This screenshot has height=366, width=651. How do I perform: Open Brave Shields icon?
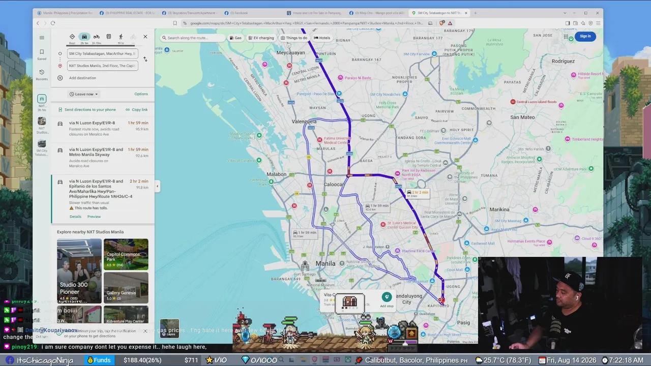click(x=442, y=23)
